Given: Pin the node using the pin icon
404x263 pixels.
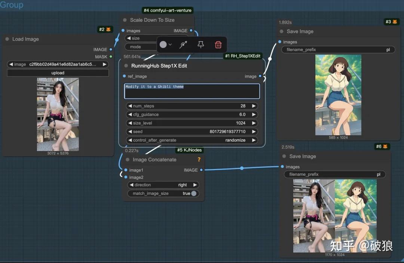Looking at the screenshot, I should (x=201, y=44).
